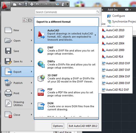
Task: Click the red PDF export icon
Action: coord(41,92)
